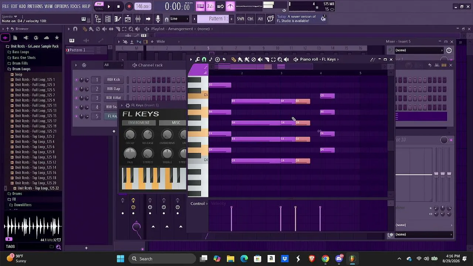
Task: Select the playback speaker tool in Piano roll
Action: pos(286,59)
